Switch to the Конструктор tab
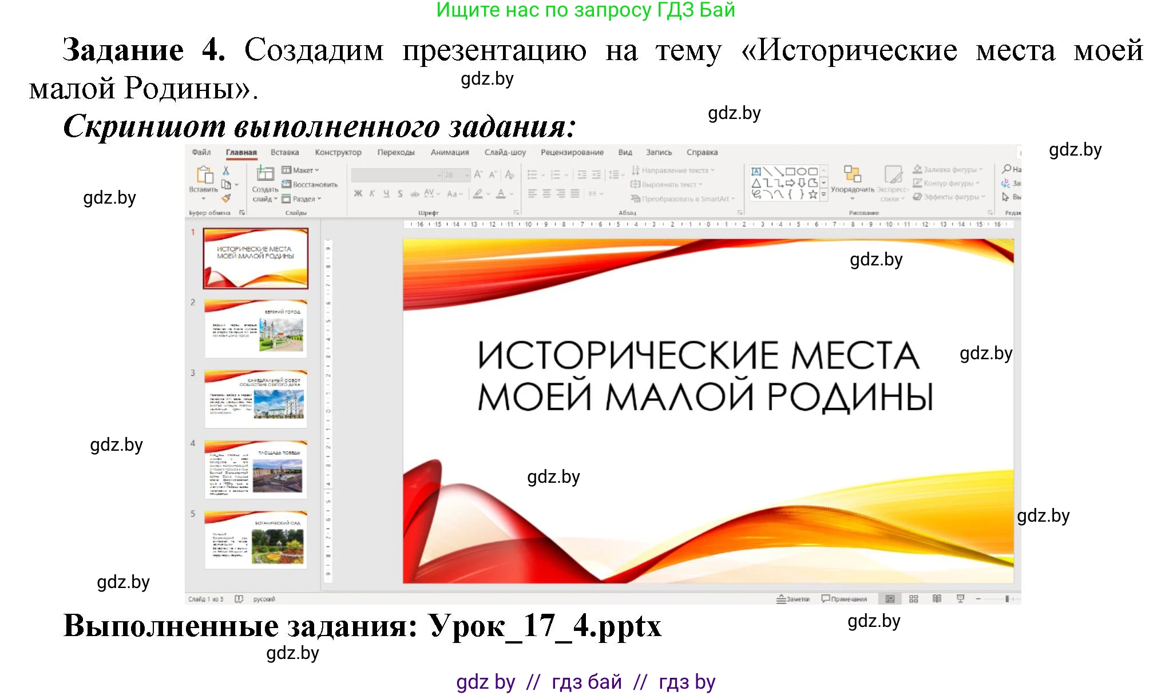Image resolution: width=1173 pixels, height=695 pixels. 338,152
